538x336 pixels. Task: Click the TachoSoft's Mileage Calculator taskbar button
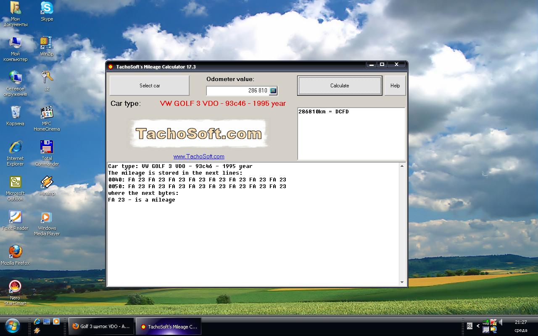(169, 326)
